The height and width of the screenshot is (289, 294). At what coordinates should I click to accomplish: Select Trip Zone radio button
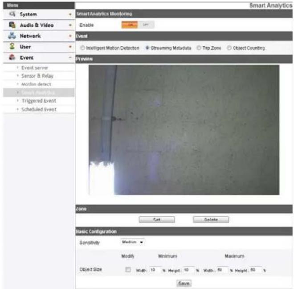click(199, 48)
